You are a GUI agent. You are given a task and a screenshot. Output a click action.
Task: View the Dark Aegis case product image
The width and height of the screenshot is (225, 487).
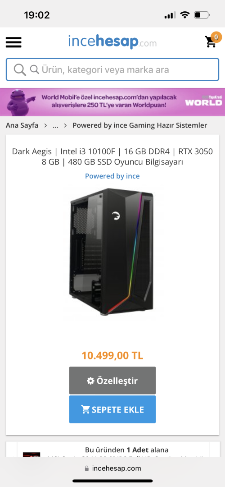pyautogui.click(x=112, y=251)
